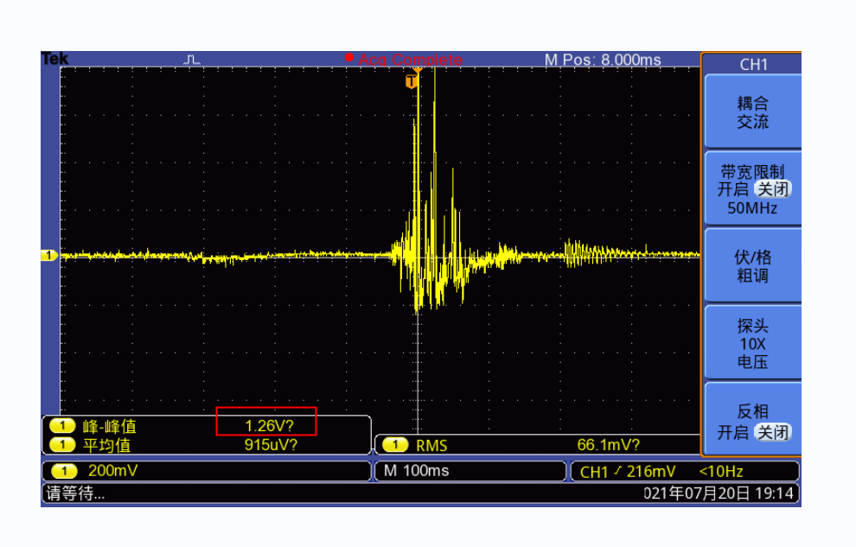This screenshot has height=547, width=856.
Task: Click the <10Hz trigger frequency readout
Action: point(720,471)
